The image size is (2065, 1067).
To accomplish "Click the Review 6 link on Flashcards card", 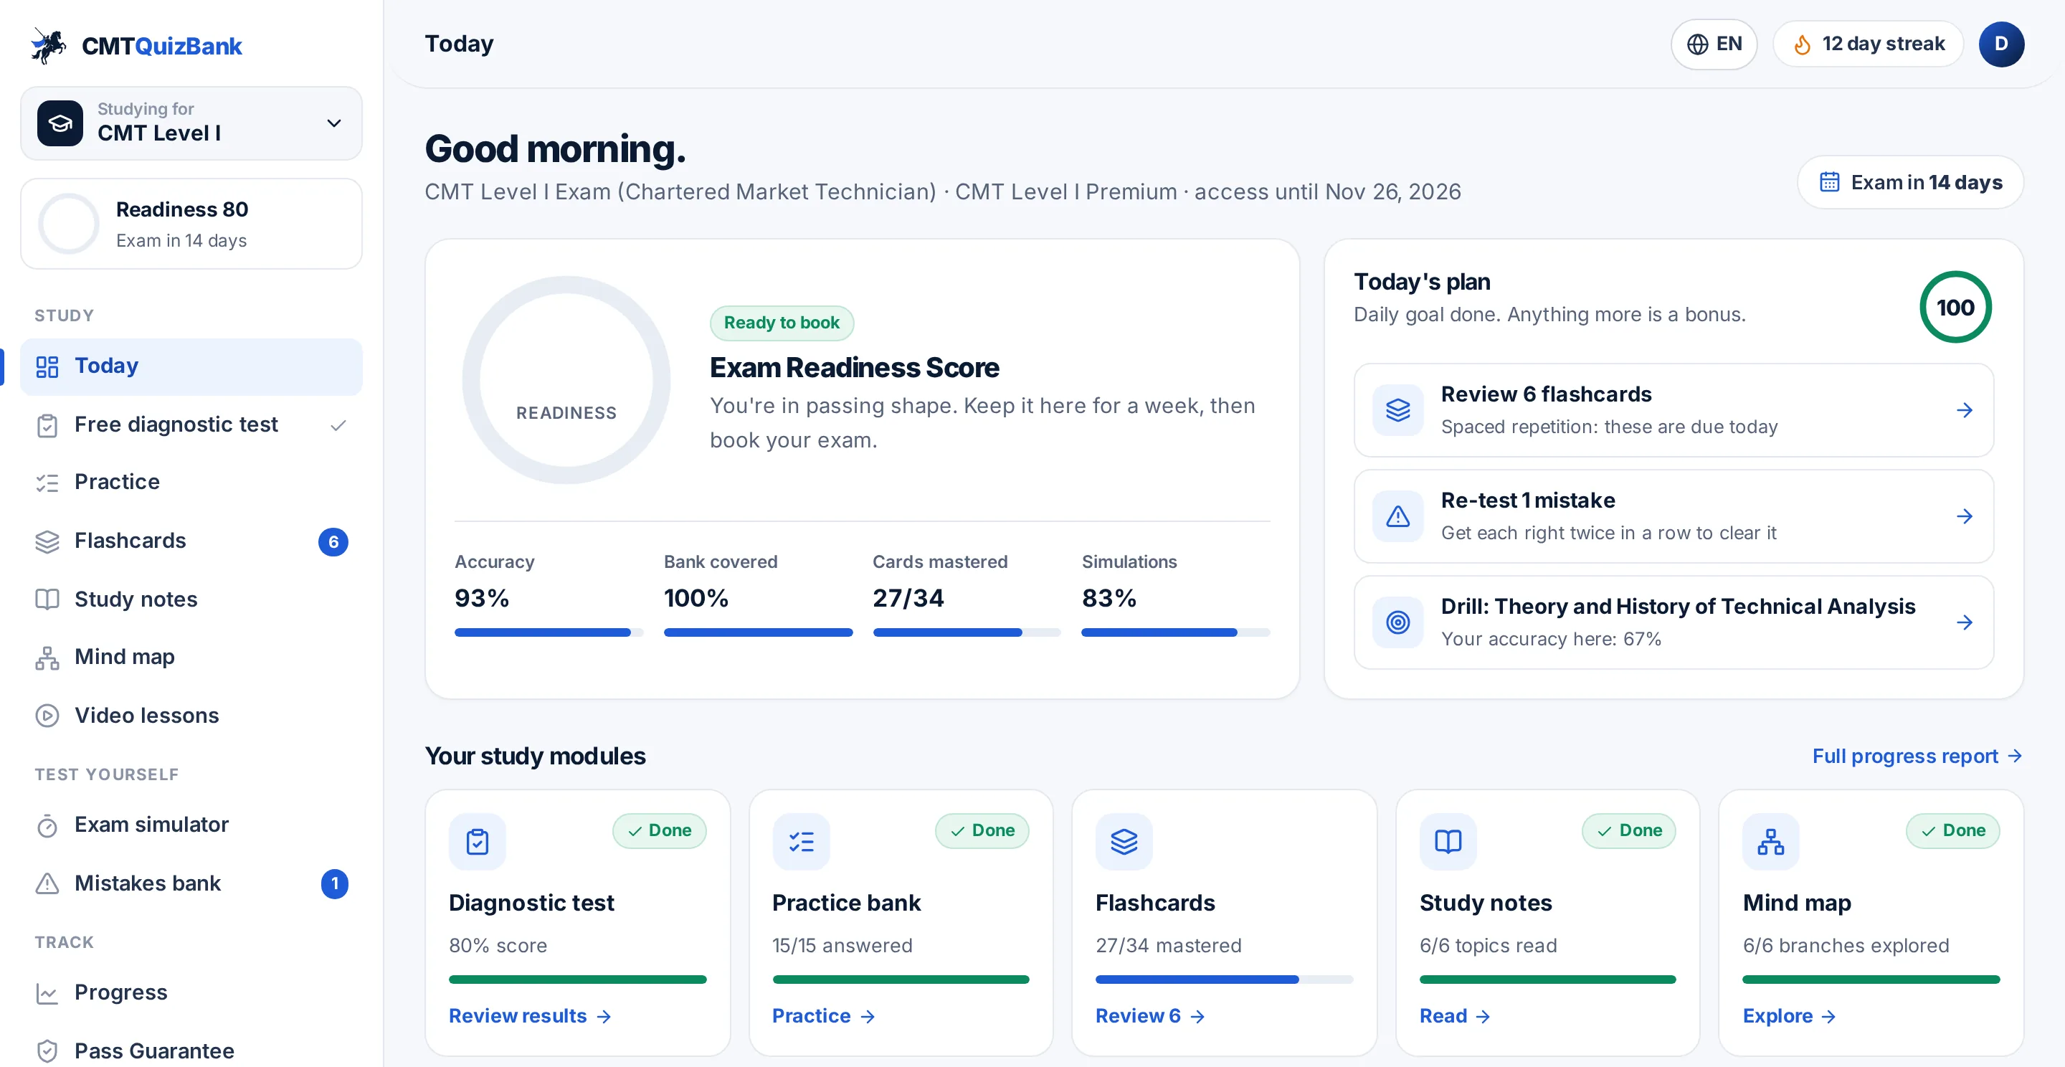I will [1150, 1015].
